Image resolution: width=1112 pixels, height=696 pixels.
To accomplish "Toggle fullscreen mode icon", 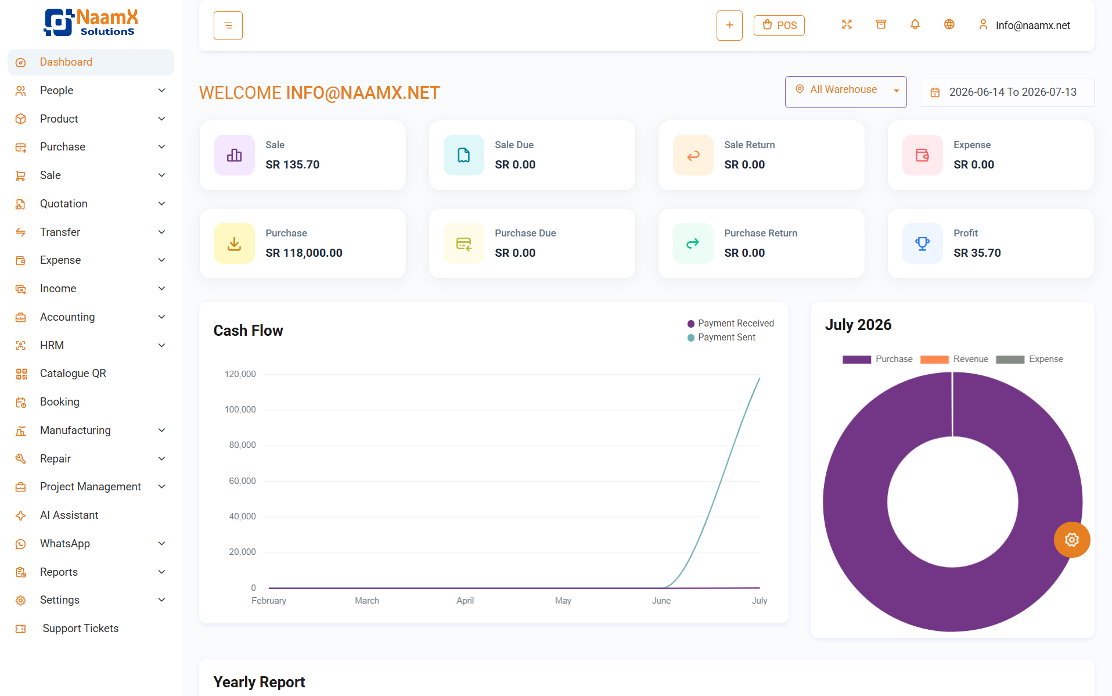I will [x=847, y=24].
